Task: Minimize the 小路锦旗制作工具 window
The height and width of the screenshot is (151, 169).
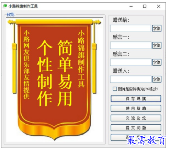Action: click(131, 6)
